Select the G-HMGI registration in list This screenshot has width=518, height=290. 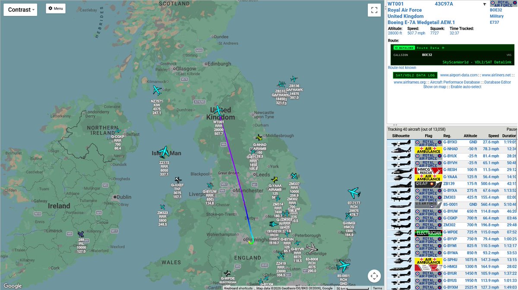450,267
